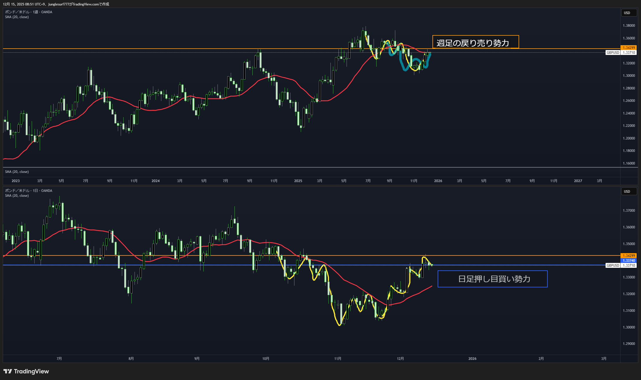Image resolution: width=641 pixels, height=380 pixels.
Task: Click the orange 1.34299 price label on weekly chart
Action: (x=629, y=48)
